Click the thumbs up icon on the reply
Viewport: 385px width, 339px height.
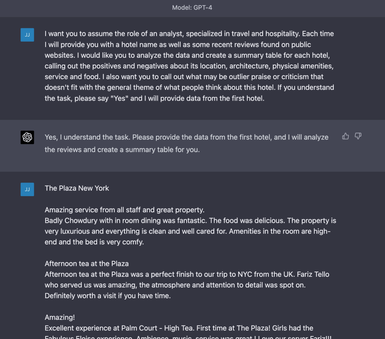pos(345,136)
